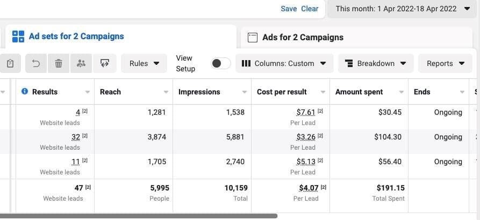Click the audience people icon
Viewport: 480px width, 220px height.
(x=81, y=63)
